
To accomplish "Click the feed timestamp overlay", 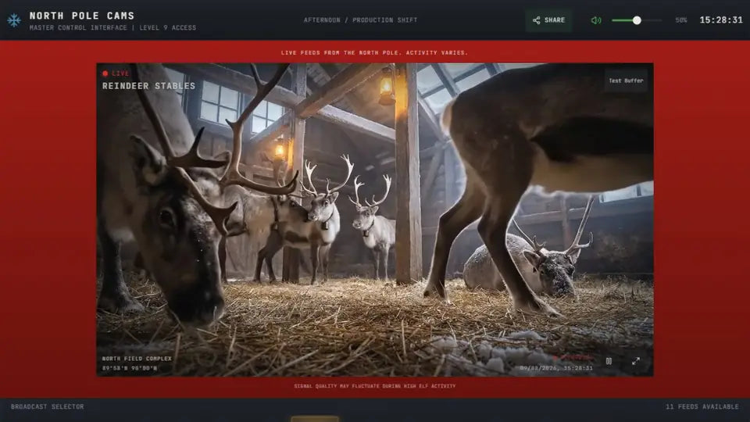I will (x=556, y=368).
